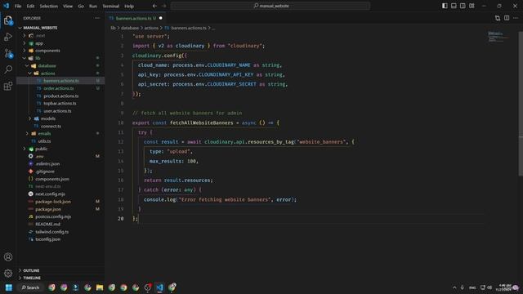Toggle secondary side bar visibility

[x=463, y=6]
